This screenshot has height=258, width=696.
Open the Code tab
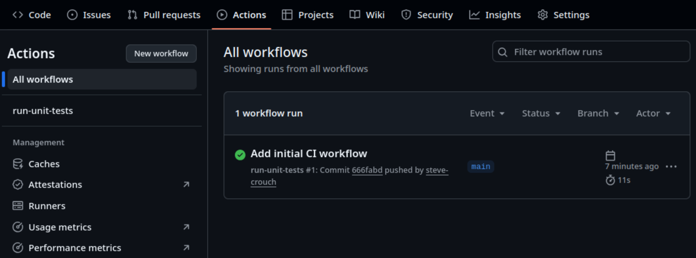31,15
